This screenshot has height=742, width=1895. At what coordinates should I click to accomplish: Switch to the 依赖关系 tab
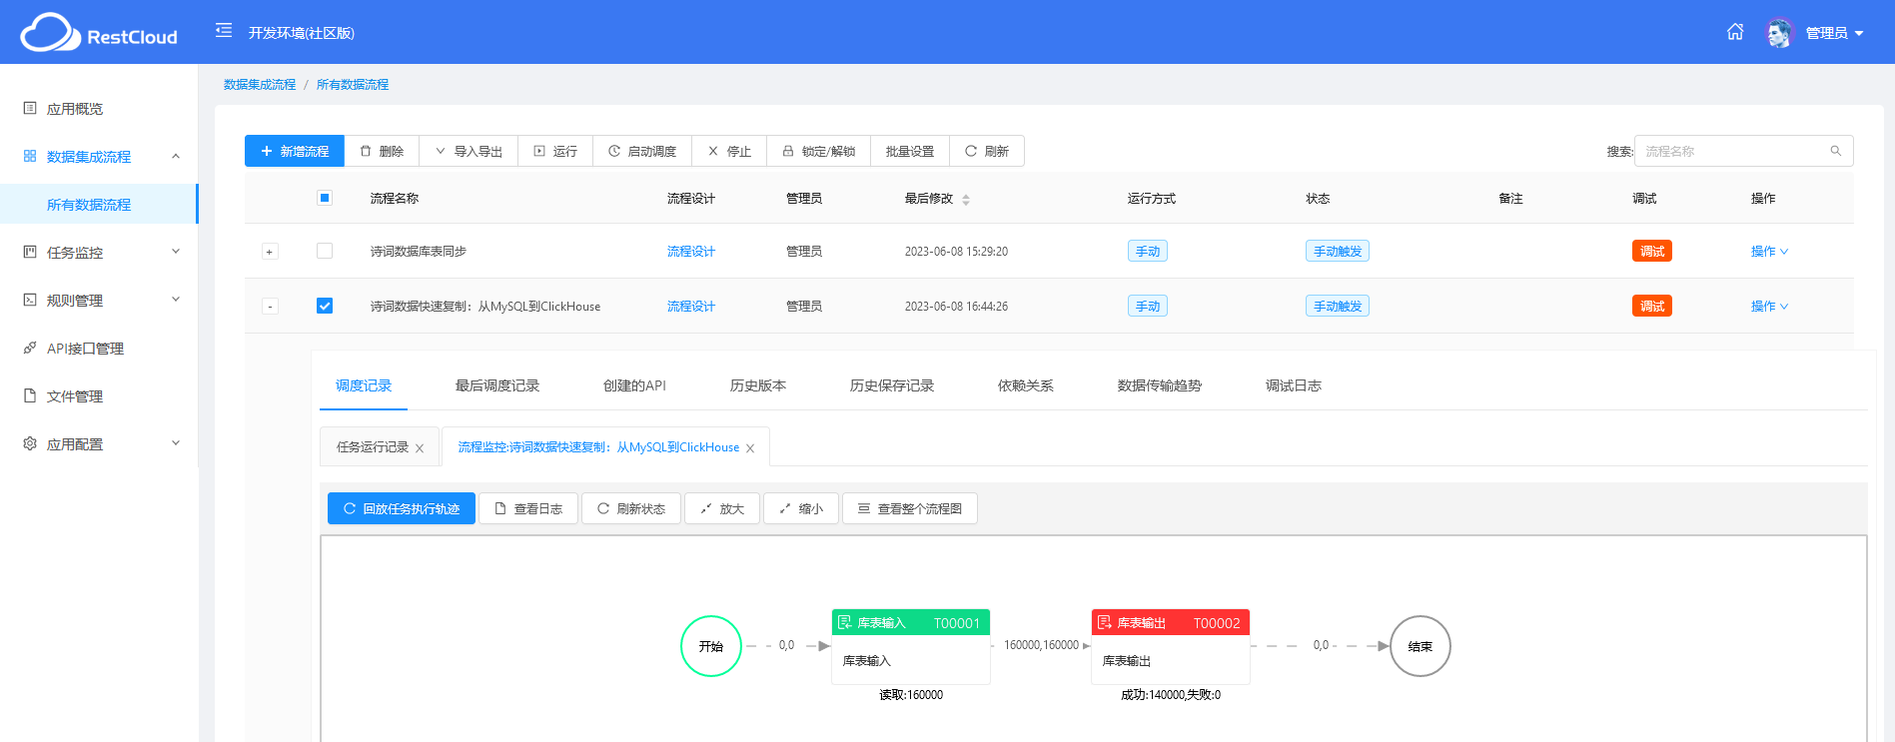tap(1026, 385)
